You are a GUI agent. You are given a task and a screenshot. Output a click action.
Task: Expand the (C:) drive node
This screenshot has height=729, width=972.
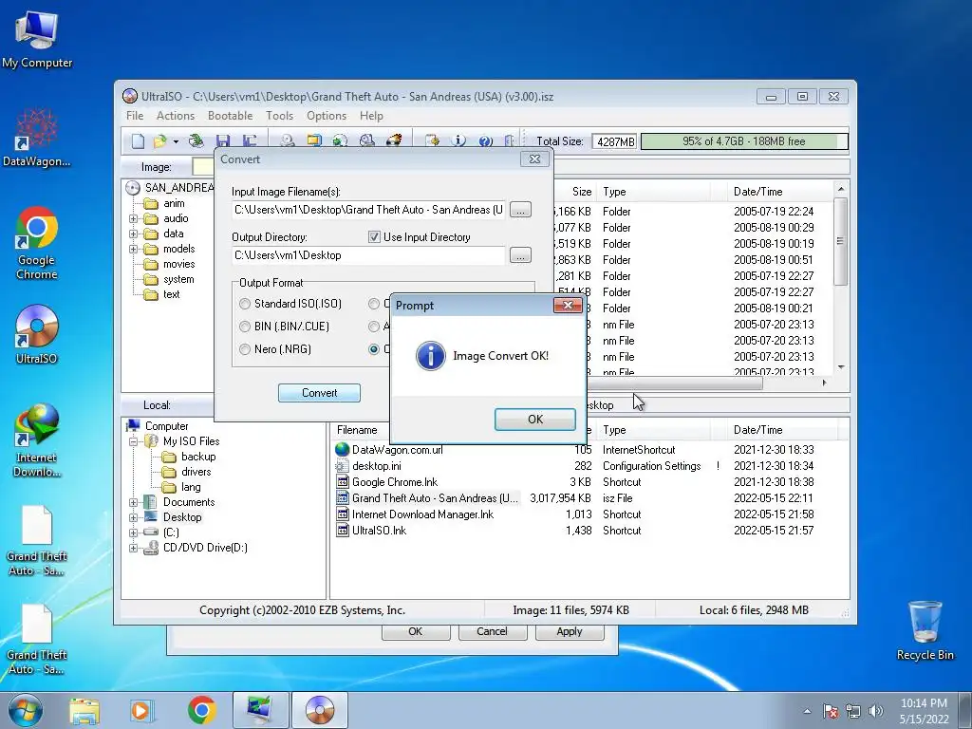(x=133, y=533)
